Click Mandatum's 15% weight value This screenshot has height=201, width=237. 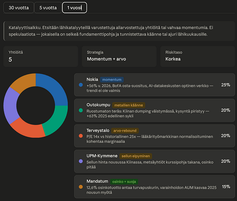coord(226,187)
